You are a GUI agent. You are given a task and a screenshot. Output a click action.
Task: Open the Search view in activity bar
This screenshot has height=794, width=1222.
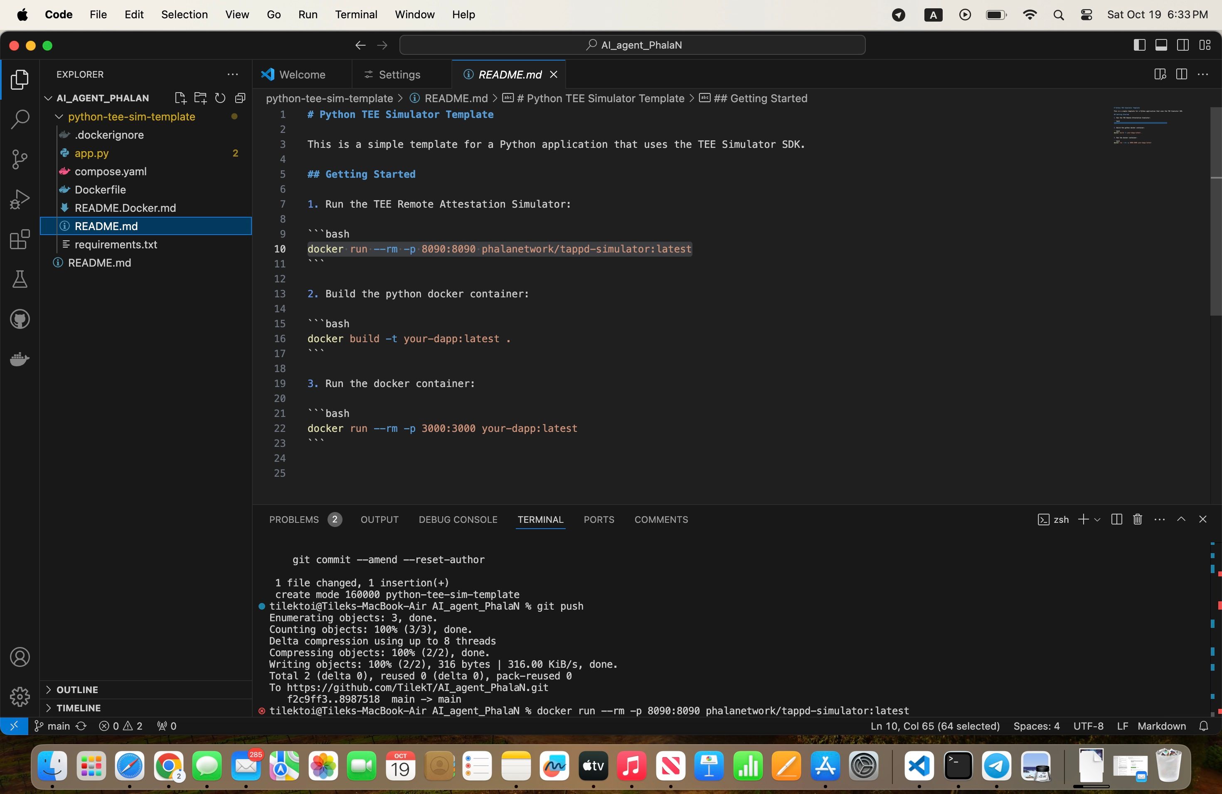20,120
